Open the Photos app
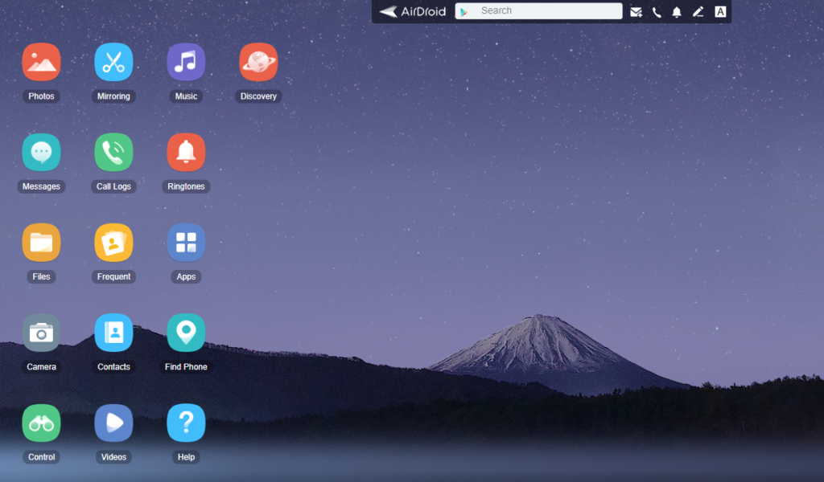Image resolution: width=824 pixels, height=482 pixels. [41, 61]
